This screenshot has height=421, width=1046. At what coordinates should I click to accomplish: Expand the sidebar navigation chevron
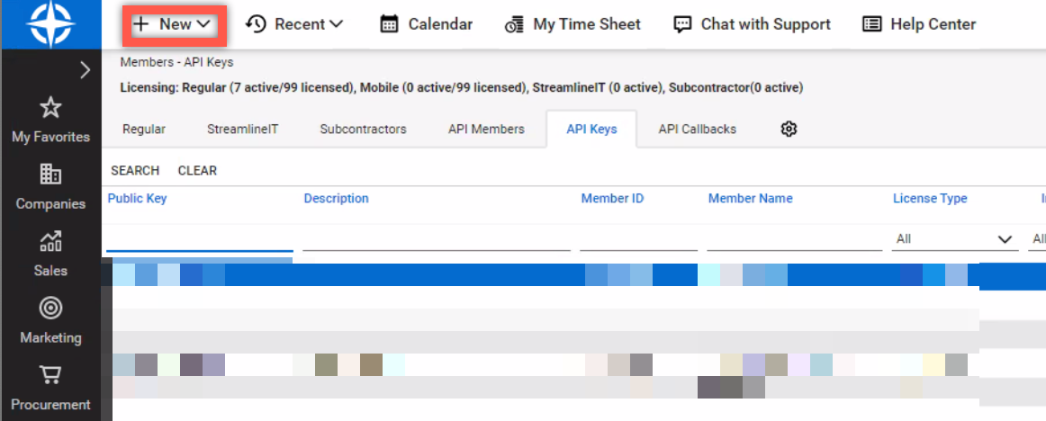tap(86, 70)
